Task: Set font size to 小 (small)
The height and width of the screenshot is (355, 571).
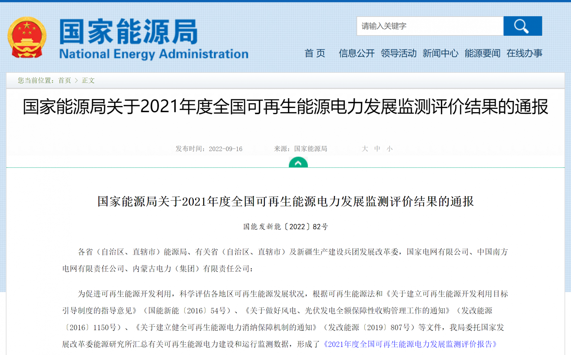Action: coord(389,149)
